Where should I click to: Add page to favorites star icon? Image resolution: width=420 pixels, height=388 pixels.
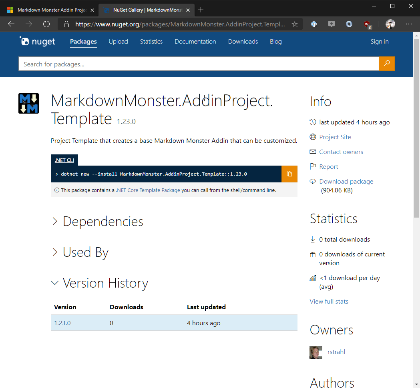(x=295, y=24)
